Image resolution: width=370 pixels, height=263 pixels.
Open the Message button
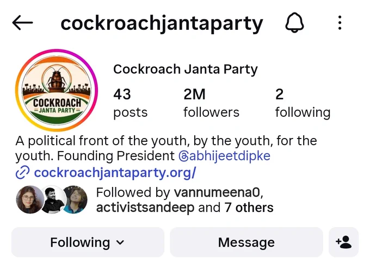click(246, 242)
